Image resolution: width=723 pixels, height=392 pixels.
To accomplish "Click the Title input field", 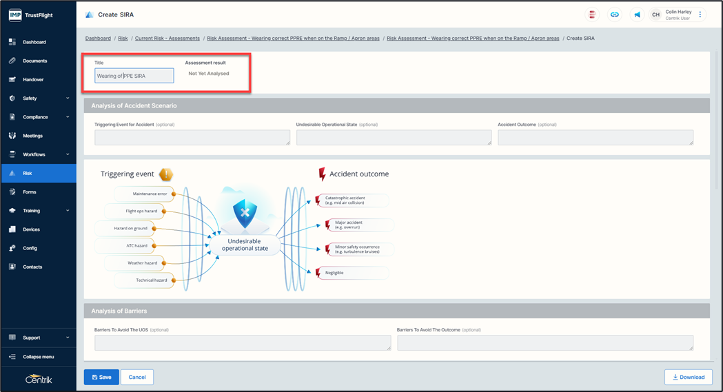I will 134,76.
